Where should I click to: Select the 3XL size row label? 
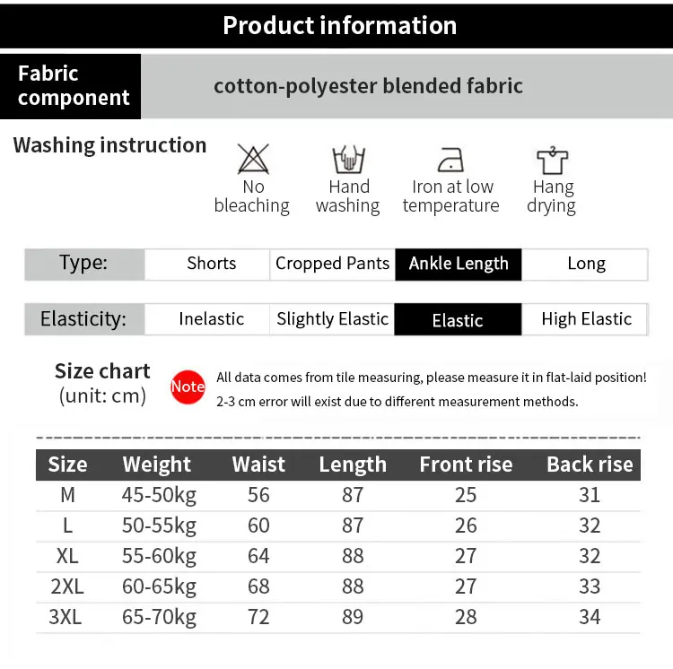click(x=66, y=618)
